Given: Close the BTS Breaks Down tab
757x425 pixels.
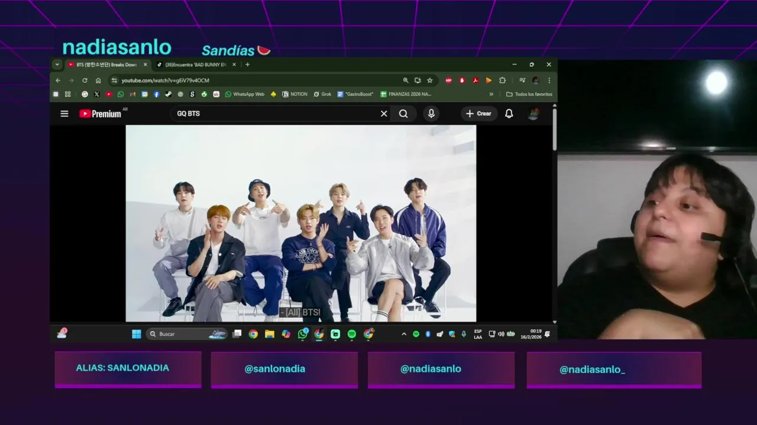Looking at the screenshot, I should click(x=145, y=64).
